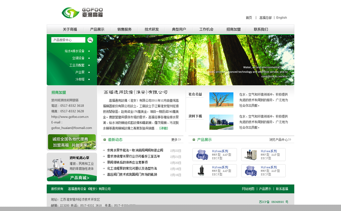Expand 浏览产品中心>> link
This screenshot has width=341, height=211.
pos(280,140)
